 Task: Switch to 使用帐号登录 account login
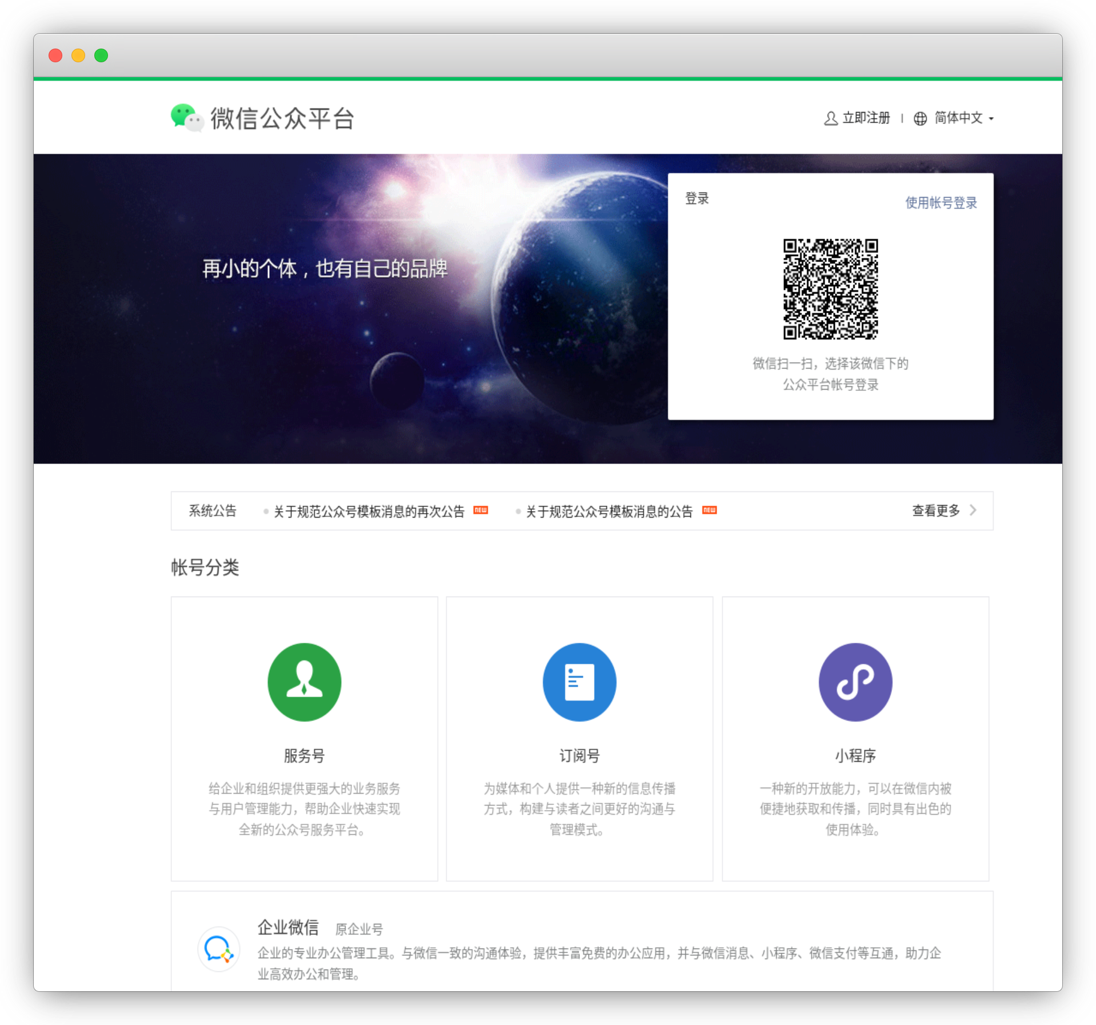tap(941, 202)
